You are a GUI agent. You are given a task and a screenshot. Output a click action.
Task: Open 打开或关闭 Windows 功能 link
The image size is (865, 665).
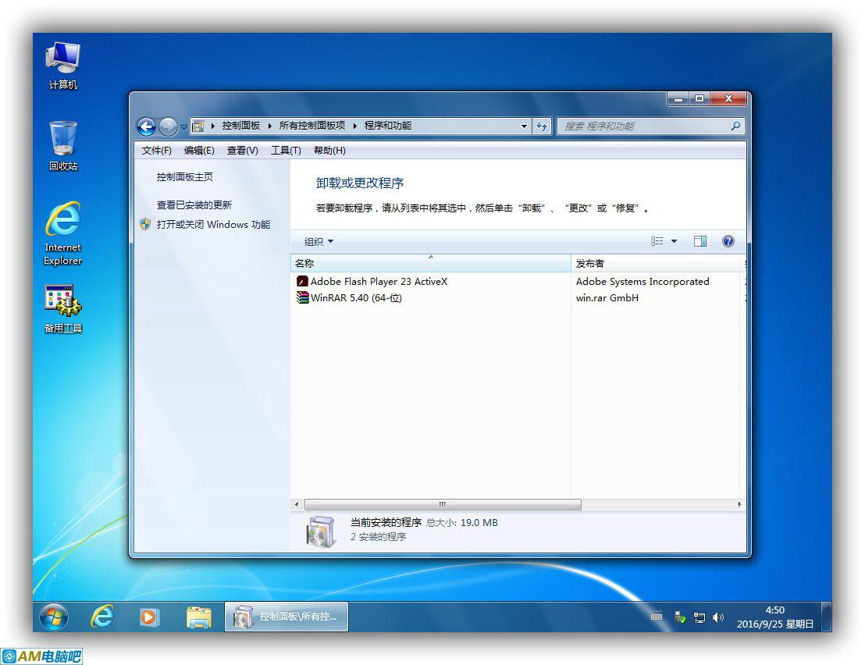pyautogui.click(x=213, y=225)
